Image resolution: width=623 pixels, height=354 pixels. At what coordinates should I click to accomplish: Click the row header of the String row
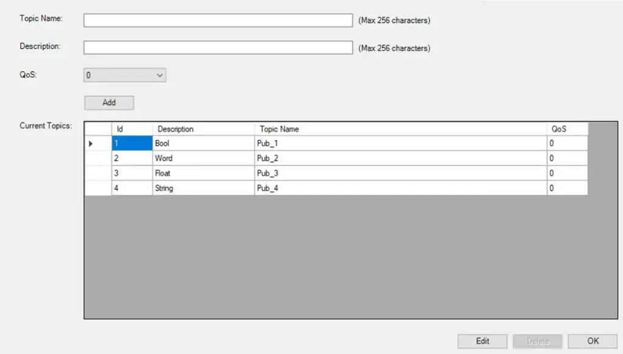point(98,189)
